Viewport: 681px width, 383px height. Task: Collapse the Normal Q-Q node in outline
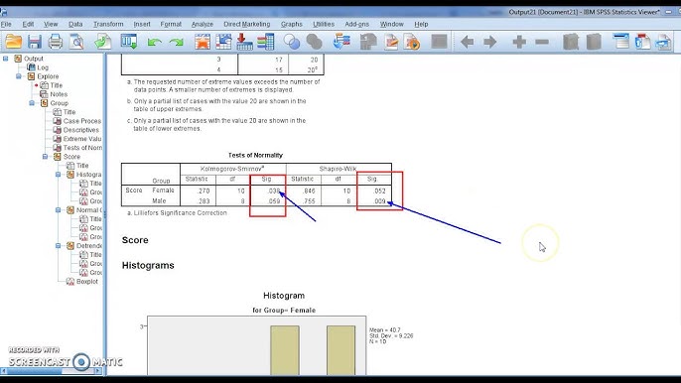point(59,209)
